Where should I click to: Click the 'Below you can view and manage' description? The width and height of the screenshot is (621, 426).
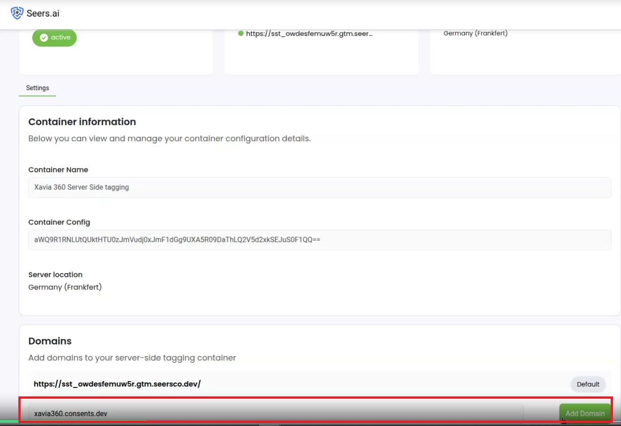pos(169,138)
